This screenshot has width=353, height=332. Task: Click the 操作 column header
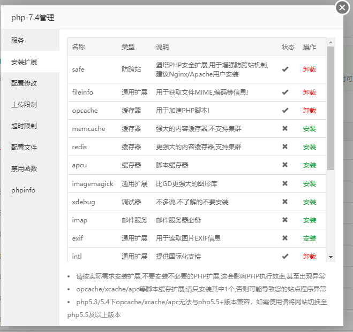[x=309, y=47]
